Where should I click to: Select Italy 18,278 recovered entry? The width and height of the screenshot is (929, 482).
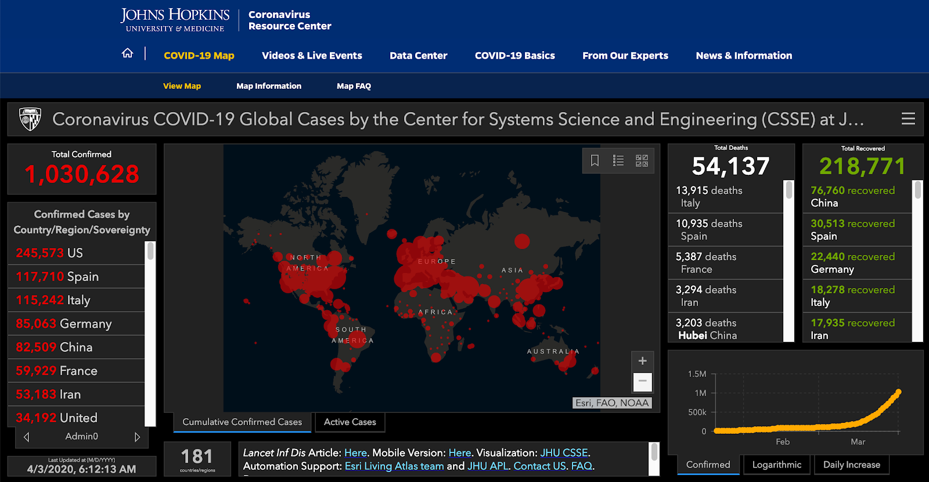pos(857,296)
